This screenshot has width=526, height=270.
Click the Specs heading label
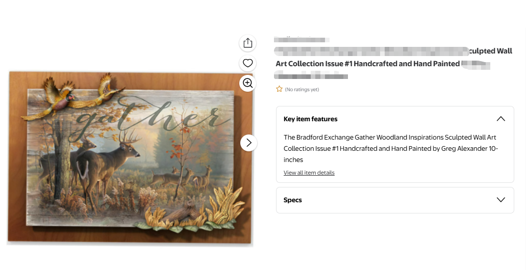(x=292, y=200)
